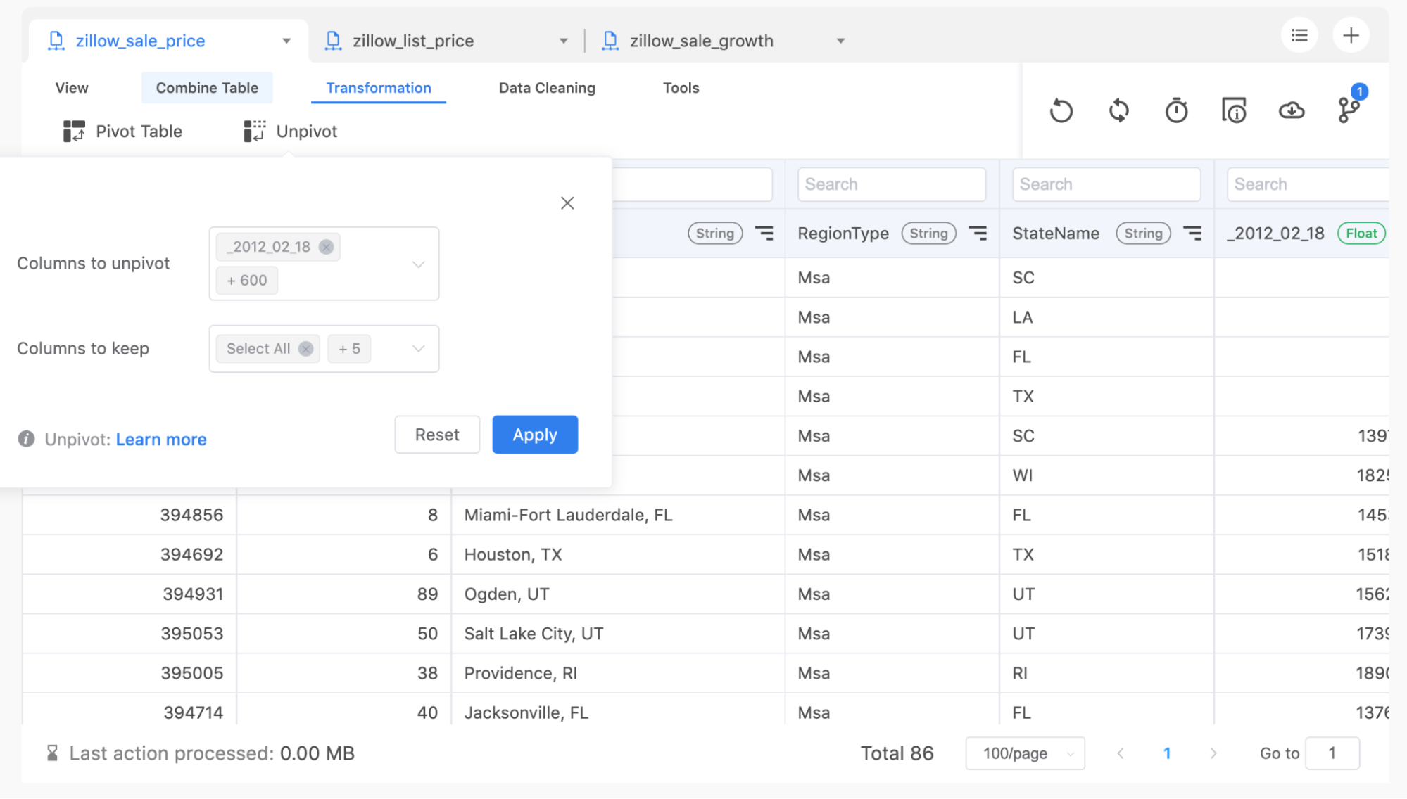Viewport: 1407px width, 799px height.
Task: Expand the Columns to unpivot dropdown
Action: coord(418,264)
